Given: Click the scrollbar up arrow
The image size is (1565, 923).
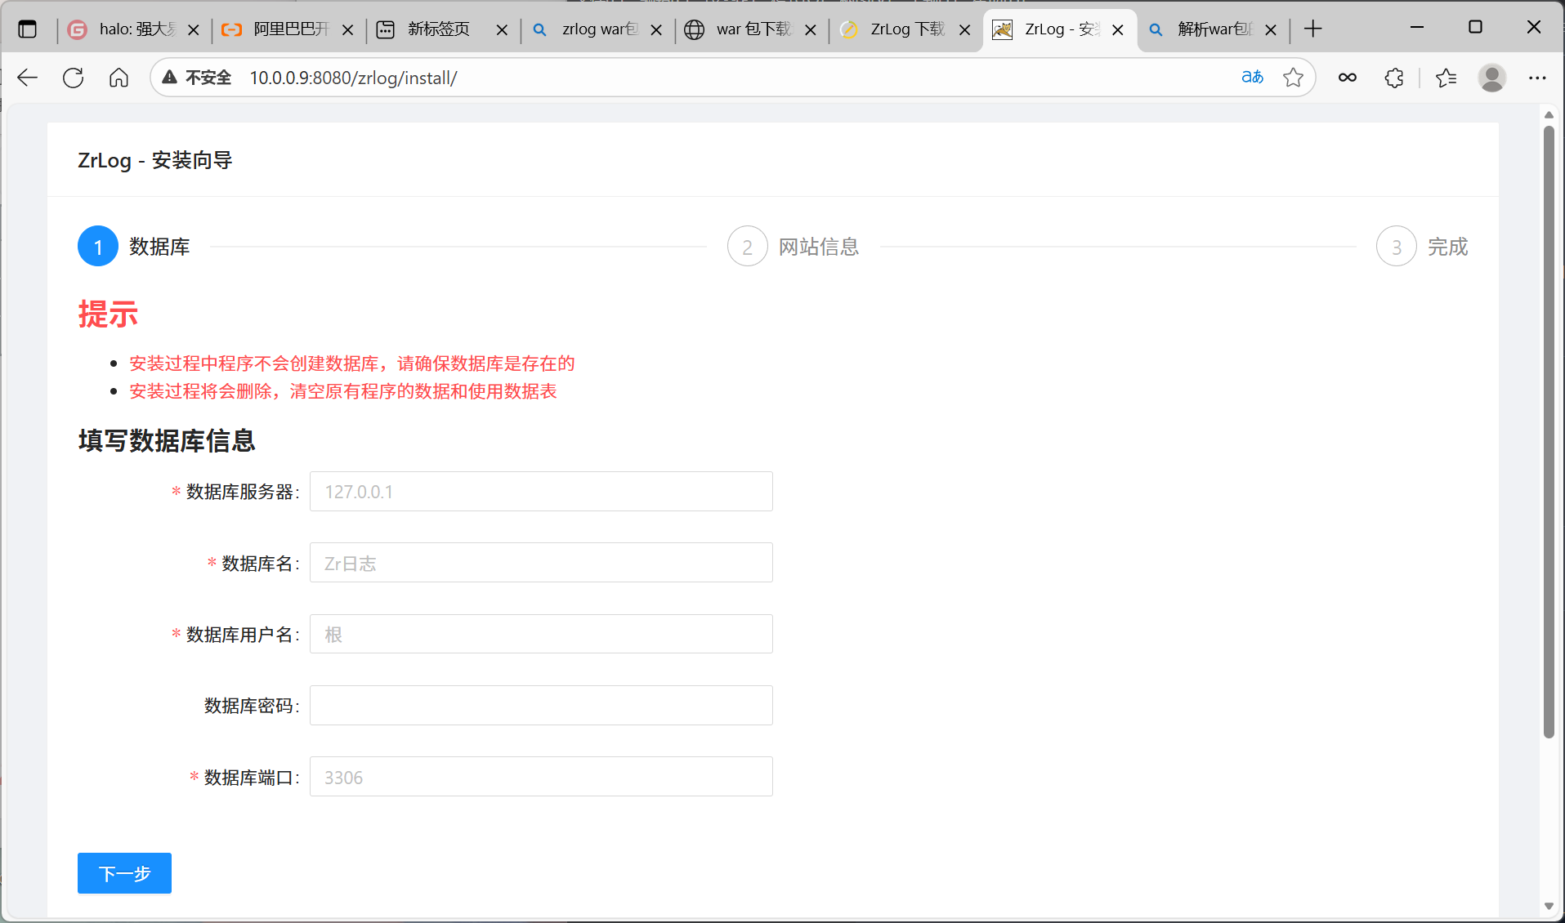Looking at the screenshot, I should coord(1549,115).
